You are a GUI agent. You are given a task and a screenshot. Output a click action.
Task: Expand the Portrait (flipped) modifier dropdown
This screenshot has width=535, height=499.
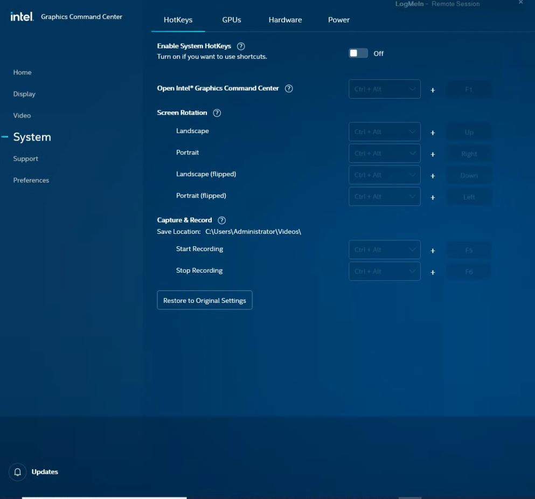click(385, 196)
